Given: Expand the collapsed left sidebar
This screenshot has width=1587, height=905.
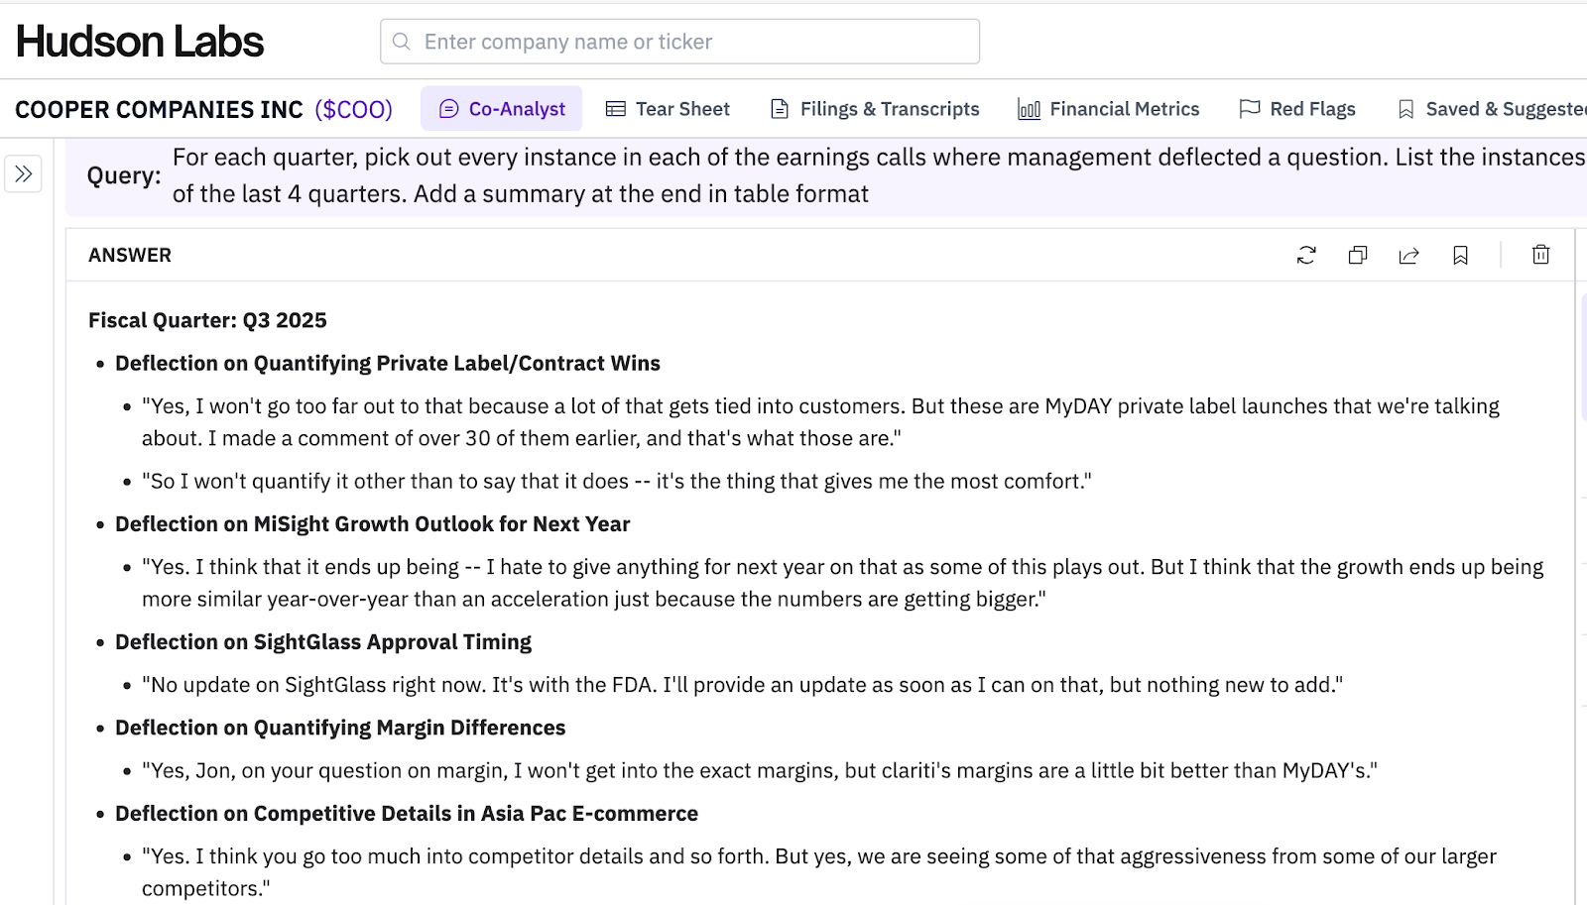Looking at the screenshot, I should coord(24,174).
